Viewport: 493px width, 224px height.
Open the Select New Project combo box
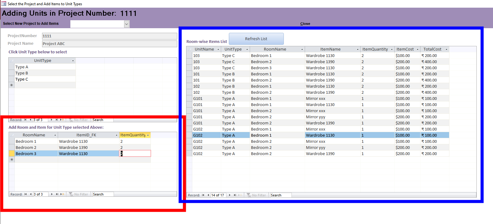[127, 24]
